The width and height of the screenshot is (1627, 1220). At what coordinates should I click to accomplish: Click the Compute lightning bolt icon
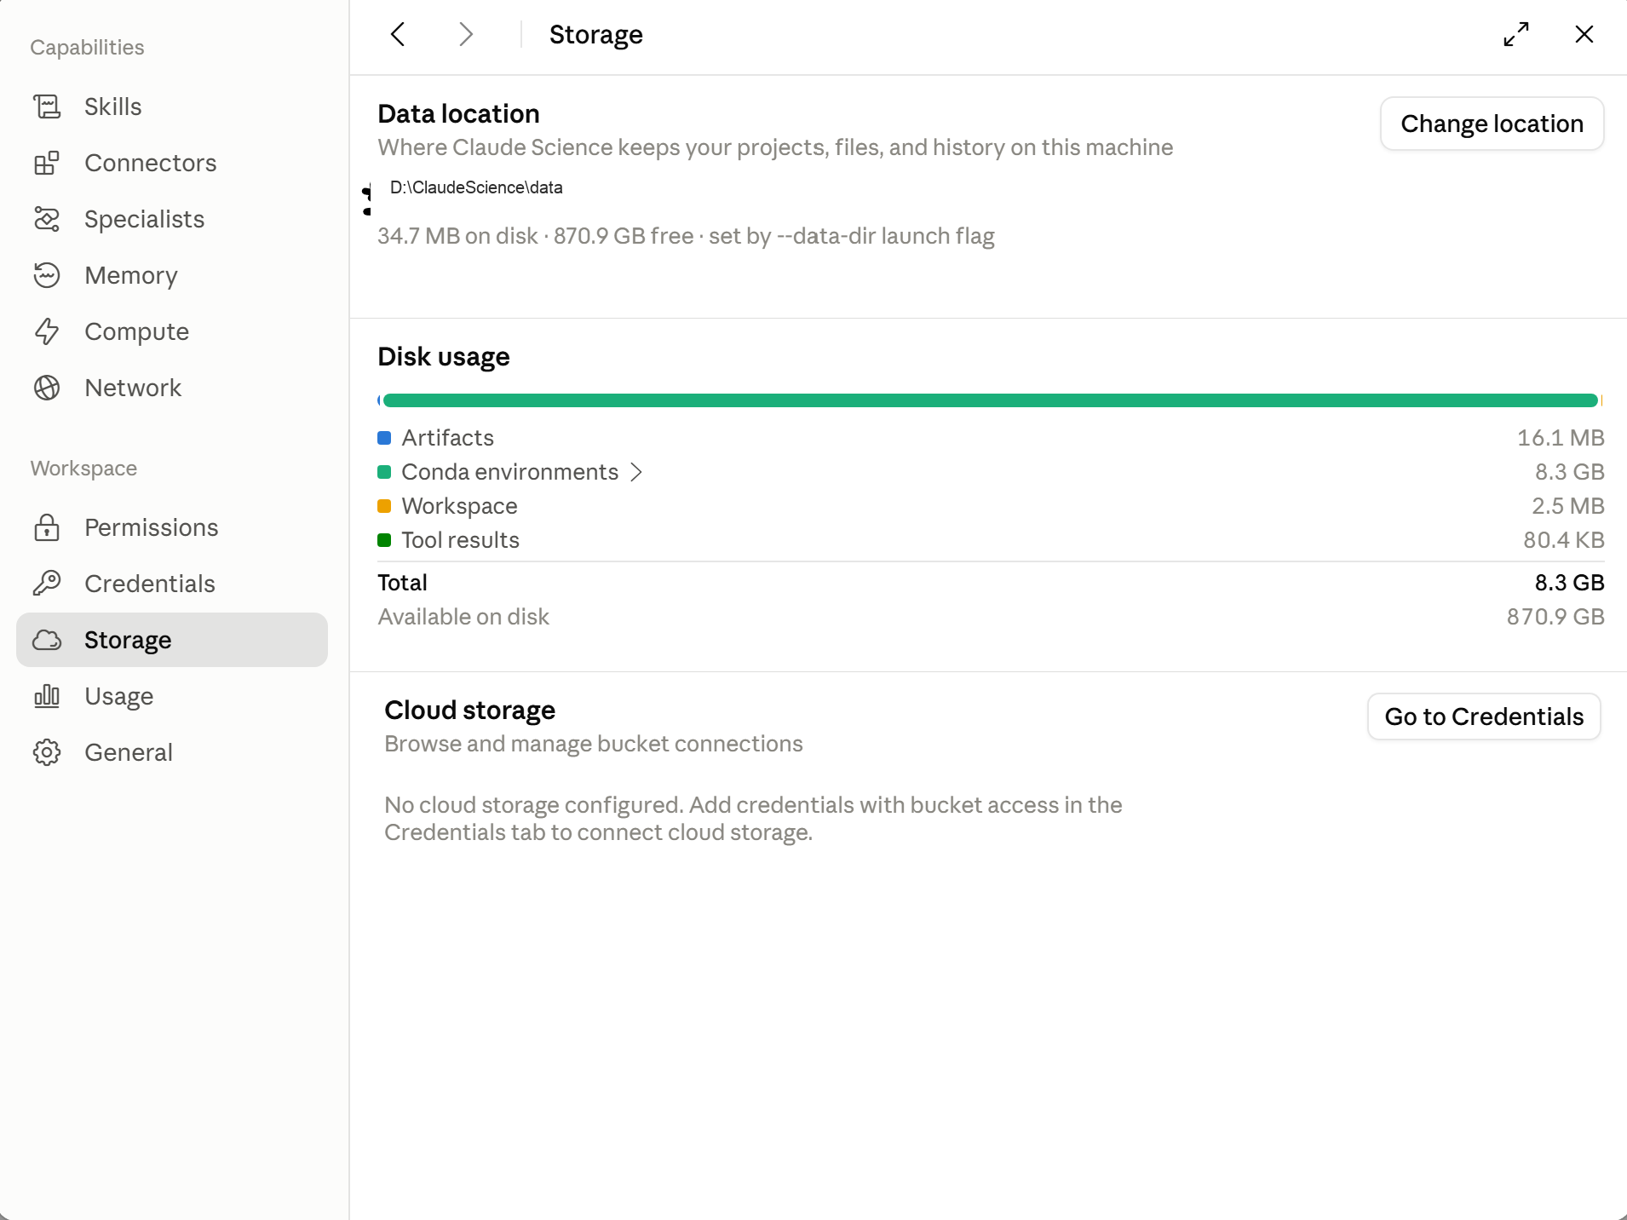coord(47,331)
